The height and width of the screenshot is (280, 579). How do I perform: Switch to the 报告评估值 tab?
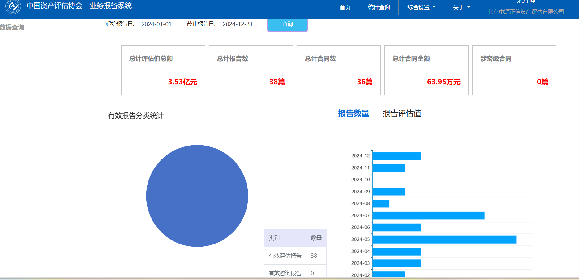click(401, 113)
